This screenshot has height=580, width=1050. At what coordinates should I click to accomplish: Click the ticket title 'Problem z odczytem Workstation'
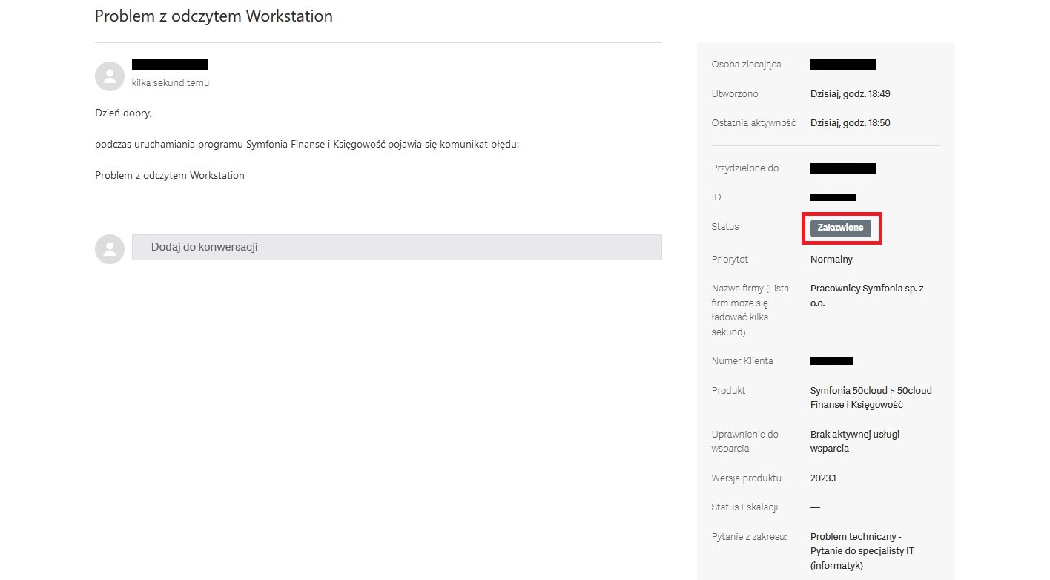(214, 16)
